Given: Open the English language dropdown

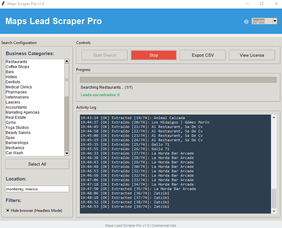Looking at the screenshot, I should (262, 21).
